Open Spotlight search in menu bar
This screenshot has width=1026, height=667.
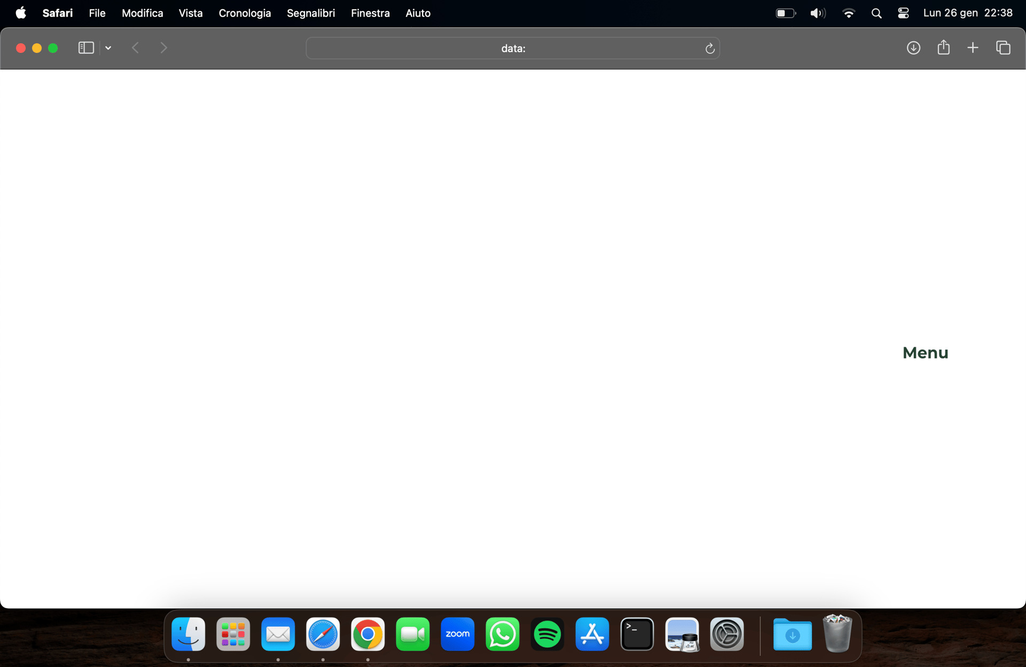click(x=876, y=13)
